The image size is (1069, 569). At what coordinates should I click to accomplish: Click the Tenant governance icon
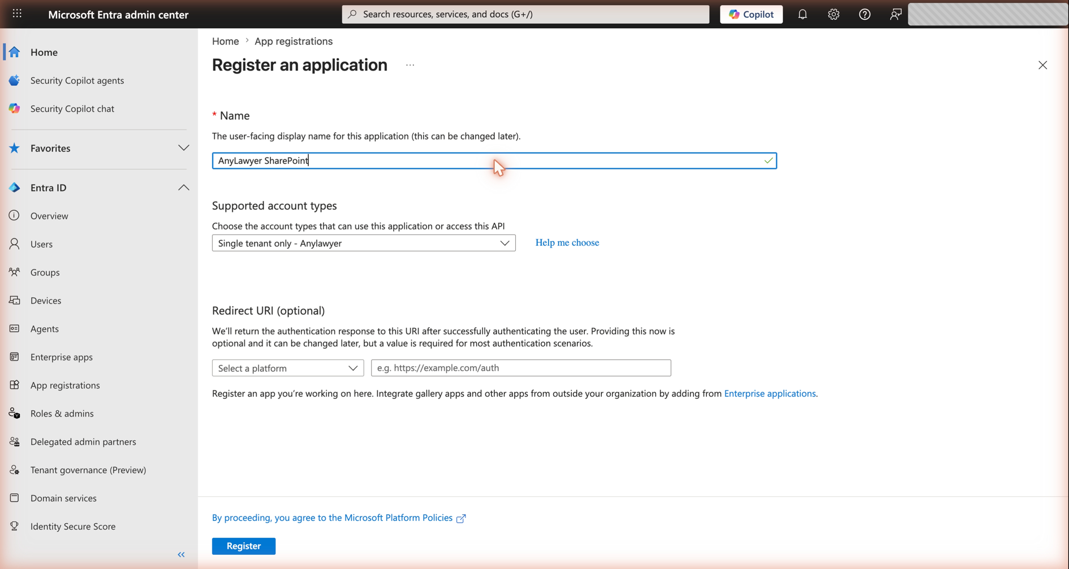[x=15, y=470]
